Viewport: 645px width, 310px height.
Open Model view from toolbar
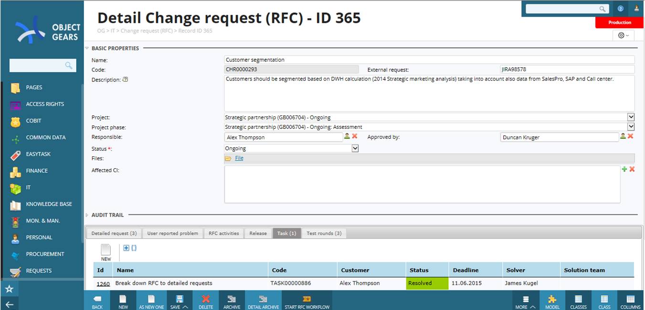(552, 302)
